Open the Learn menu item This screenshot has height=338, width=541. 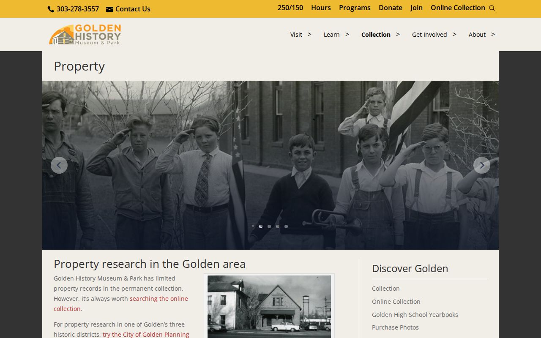coord(332,35)
